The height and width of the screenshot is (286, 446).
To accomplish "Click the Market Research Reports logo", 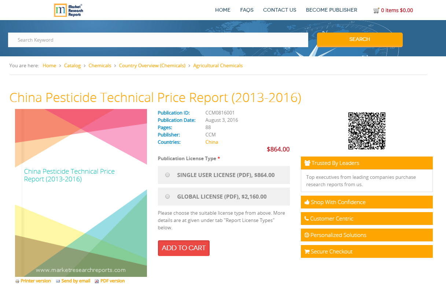I will pos(69,10).
